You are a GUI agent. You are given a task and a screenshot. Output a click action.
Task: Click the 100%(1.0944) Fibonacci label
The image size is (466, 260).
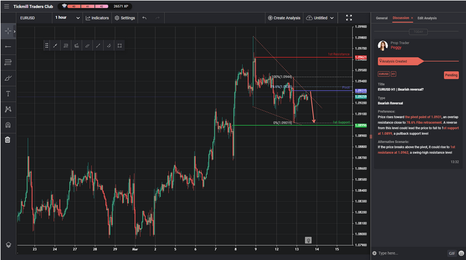(x=281, y=77)
